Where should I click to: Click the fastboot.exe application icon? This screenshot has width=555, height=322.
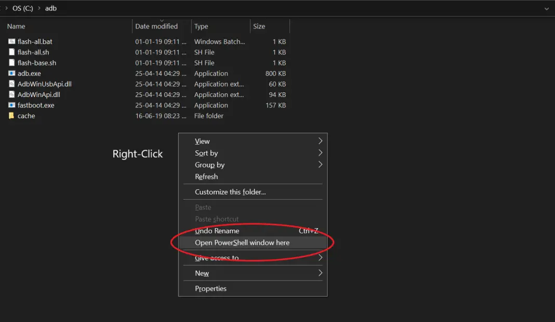point(12,105)
